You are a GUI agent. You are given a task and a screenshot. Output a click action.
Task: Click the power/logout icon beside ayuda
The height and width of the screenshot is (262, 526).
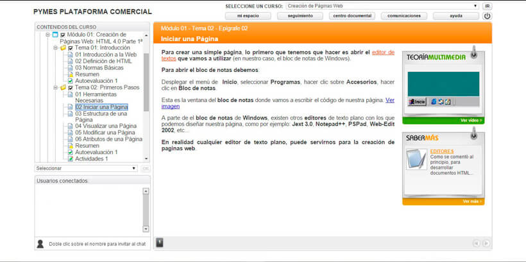point(487,16)
